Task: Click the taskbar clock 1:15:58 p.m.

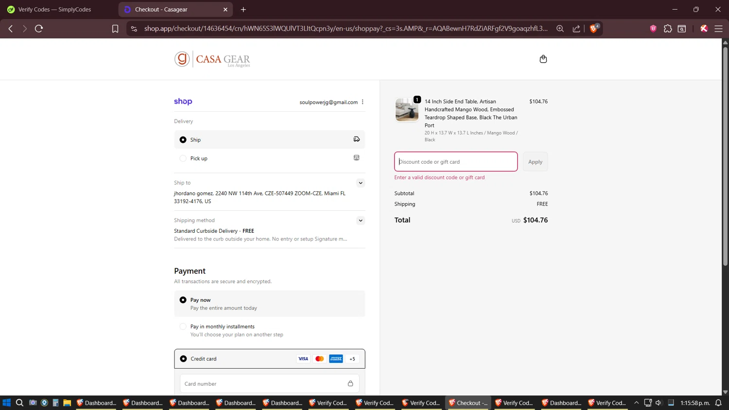Action: coord(695,403)
